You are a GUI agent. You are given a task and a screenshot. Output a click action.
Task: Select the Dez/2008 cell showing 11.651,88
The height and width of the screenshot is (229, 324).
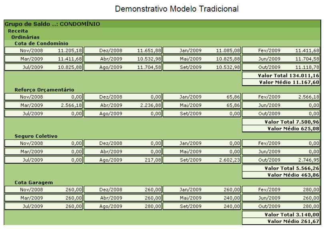pos(123,50)
